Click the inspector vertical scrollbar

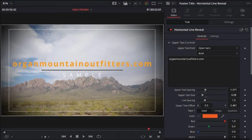coord(251,51)
